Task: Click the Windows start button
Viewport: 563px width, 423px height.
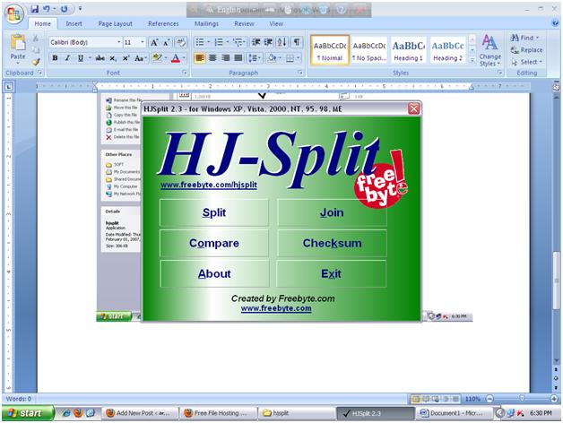Action: tap(28, 413)
